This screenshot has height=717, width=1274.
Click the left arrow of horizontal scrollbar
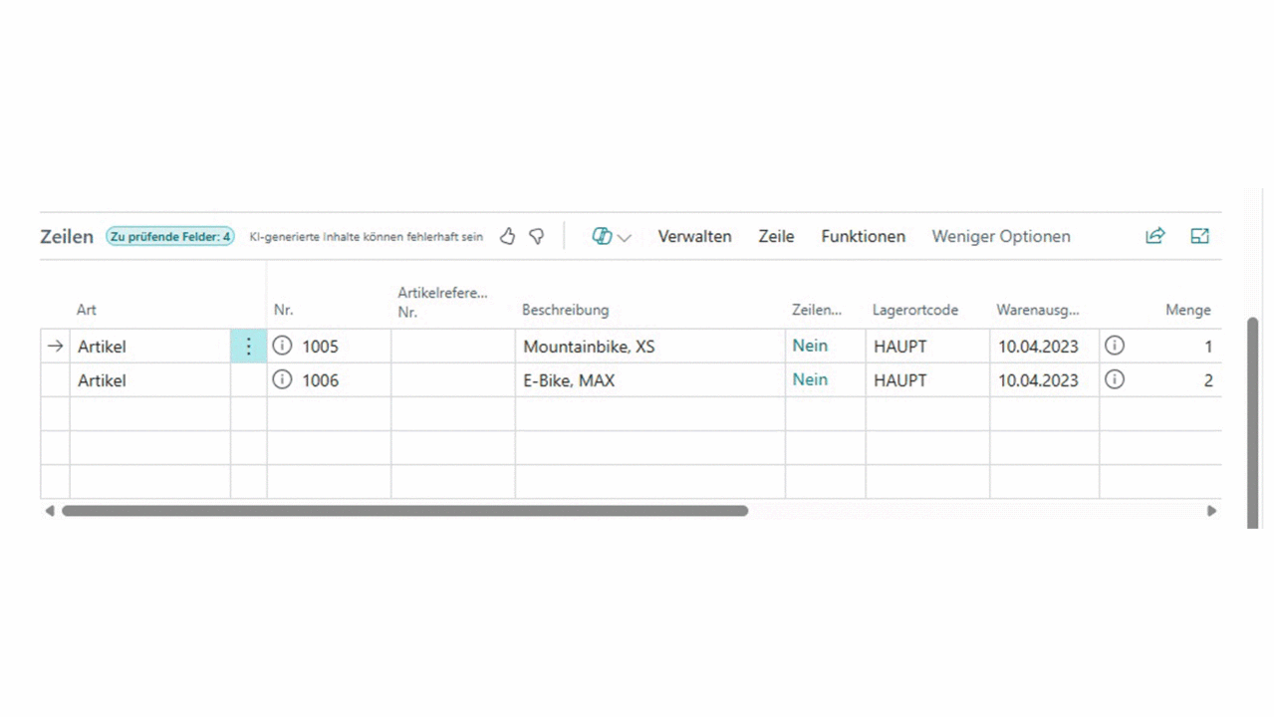50,511
